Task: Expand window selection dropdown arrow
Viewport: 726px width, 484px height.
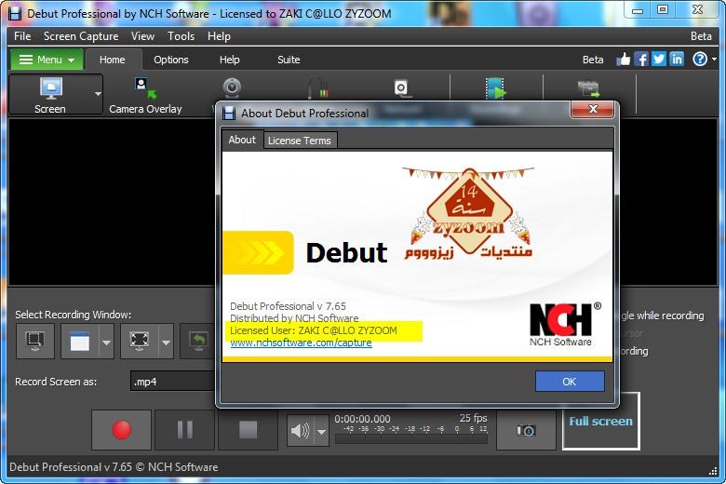Action: point(106,343)
